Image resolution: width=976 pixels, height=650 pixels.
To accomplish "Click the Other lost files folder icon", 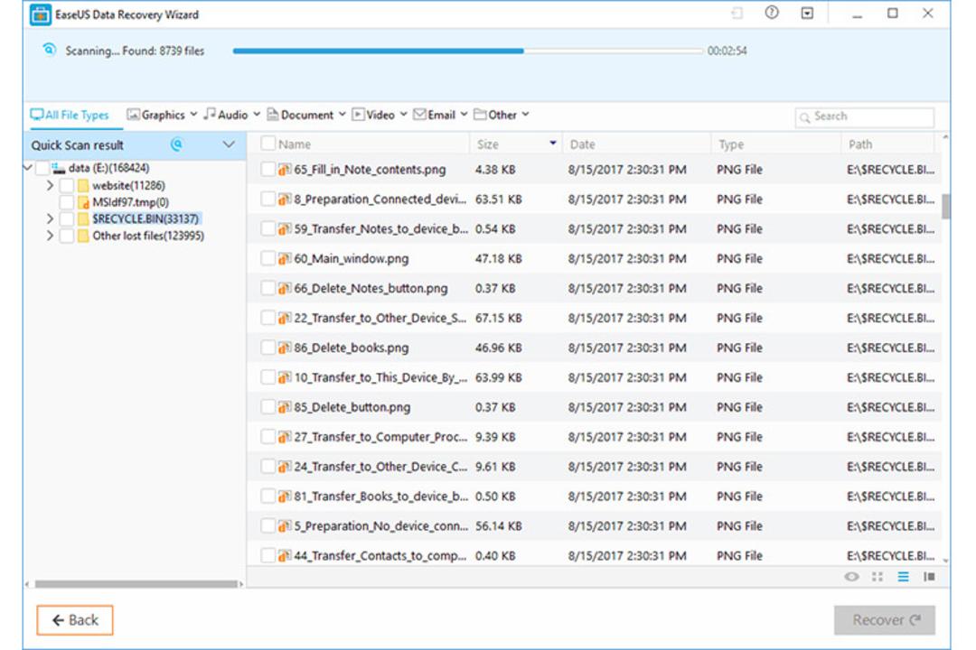I will [x=83, y=236].
